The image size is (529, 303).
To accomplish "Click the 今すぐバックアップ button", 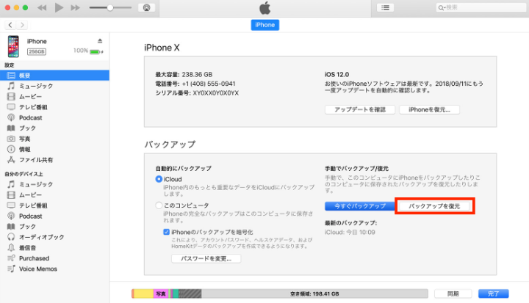I will [359, 206].
